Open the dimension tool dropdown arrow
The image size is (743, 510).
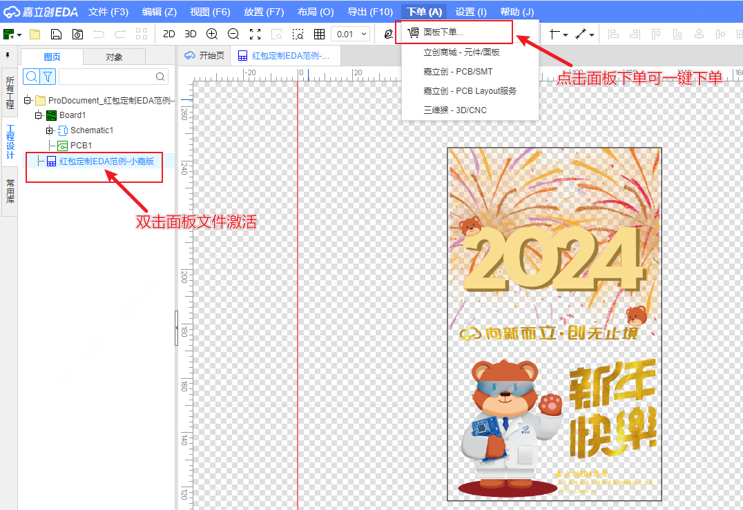(591, 35)
